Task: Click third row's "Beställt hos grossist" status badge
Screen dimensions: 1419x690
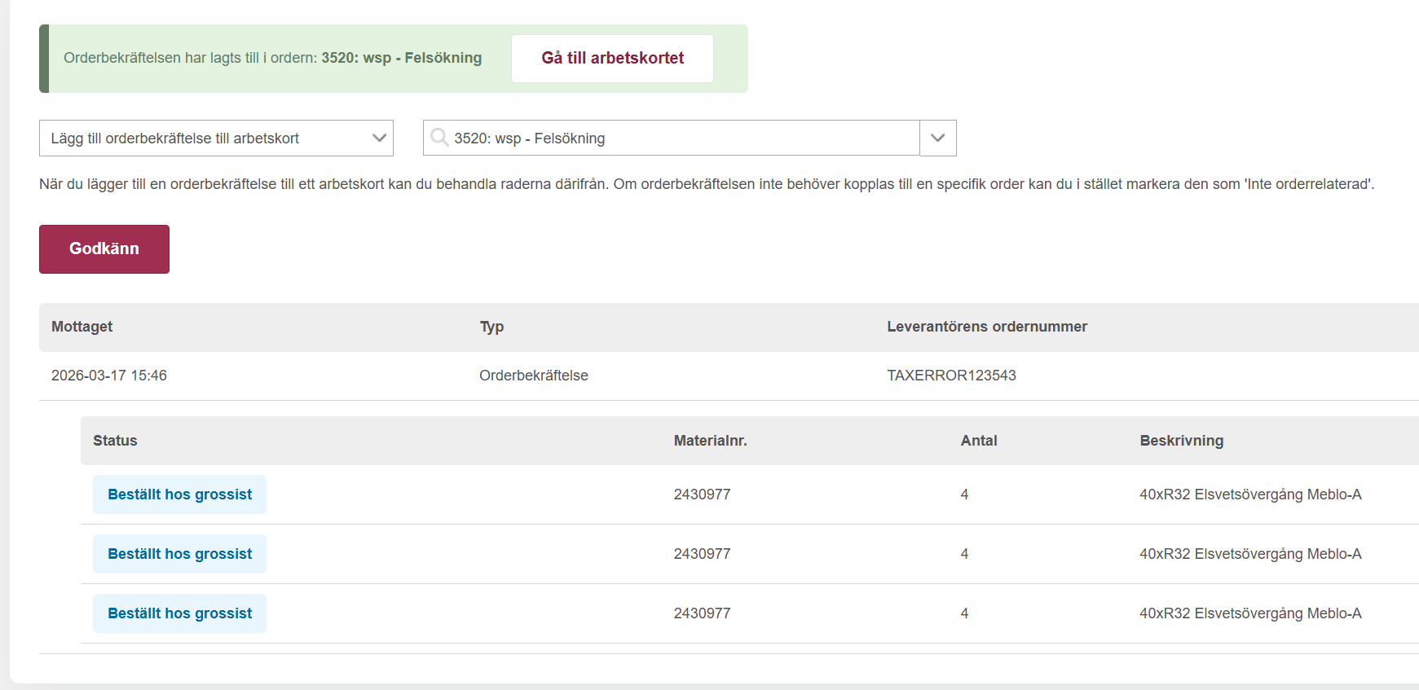Action: tap(179, 613)
